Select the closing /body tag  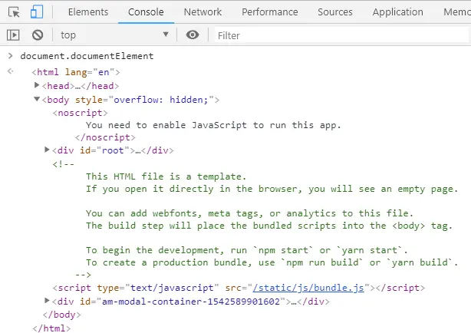(62, 315)
